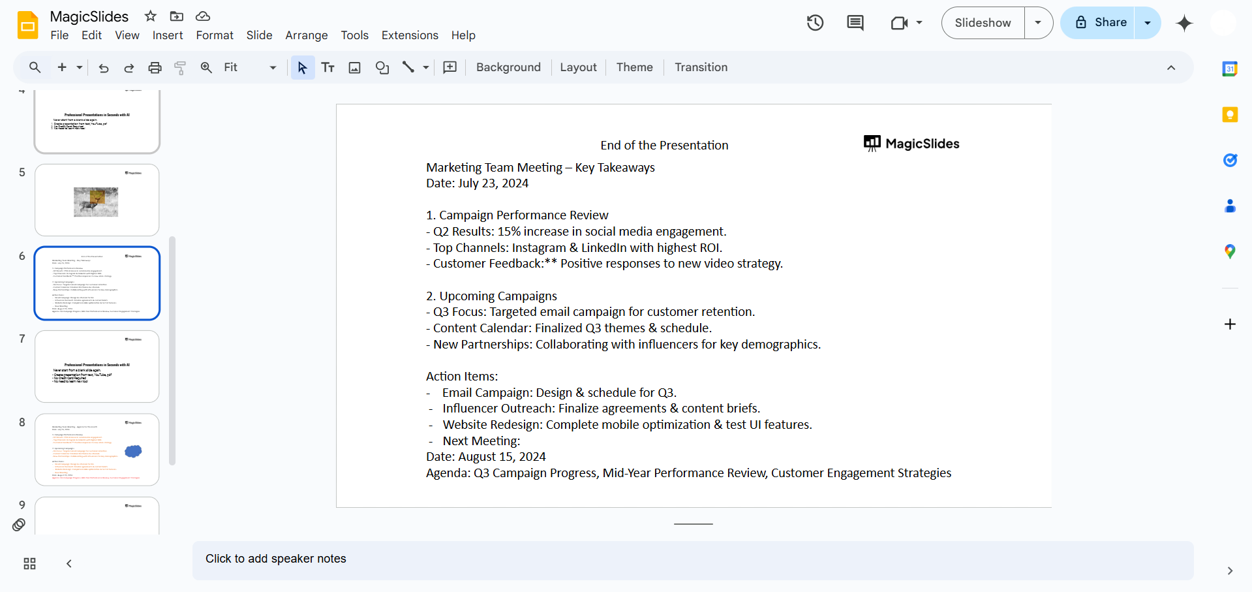Open the Insert menu
Viewport: 1252px width, 592px height.
168,35
